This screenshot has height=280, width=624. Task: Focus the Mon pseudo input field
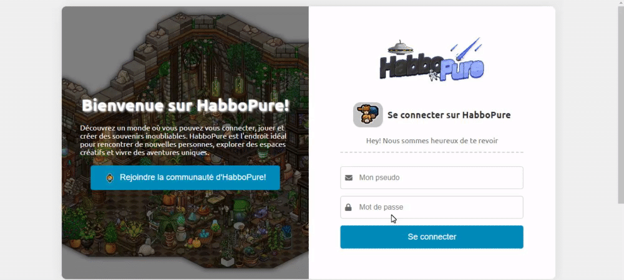pos(431,178)
